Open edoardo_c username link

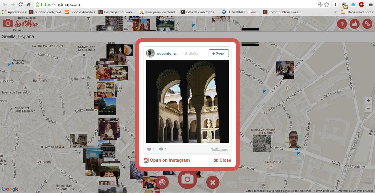(168, 54)
